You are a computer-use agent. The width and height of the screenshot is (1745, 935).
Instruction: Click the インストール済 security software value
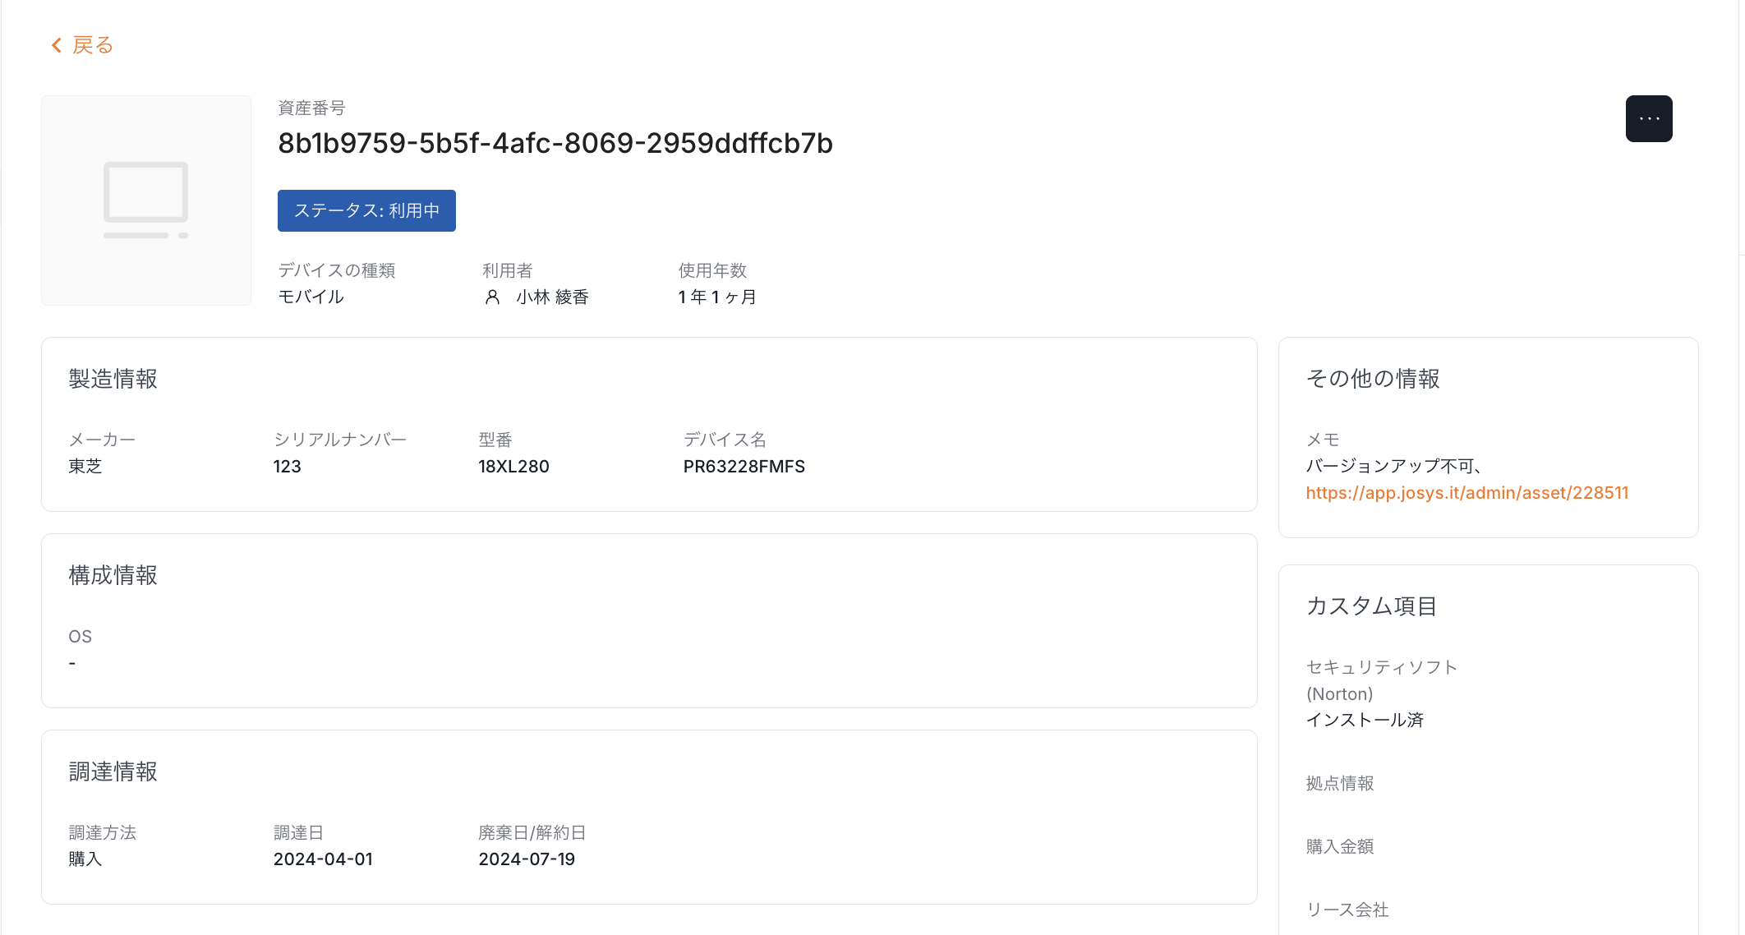click(x=1365, y=721)
